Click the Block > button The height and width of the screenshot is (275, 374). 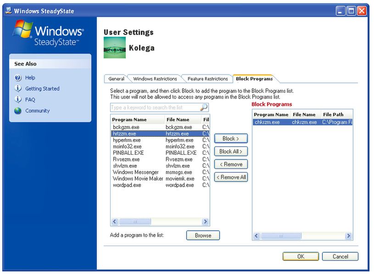(x=231, y=139)
